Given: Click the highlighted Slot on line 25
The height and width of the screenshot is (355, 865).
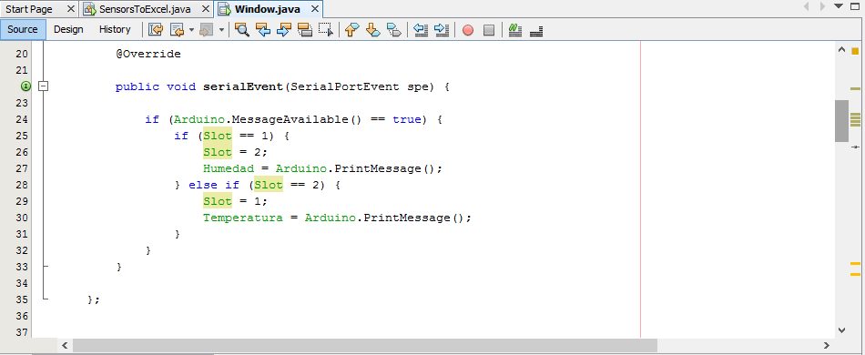Looking at the screenshot, I should [x=218, y=136].
